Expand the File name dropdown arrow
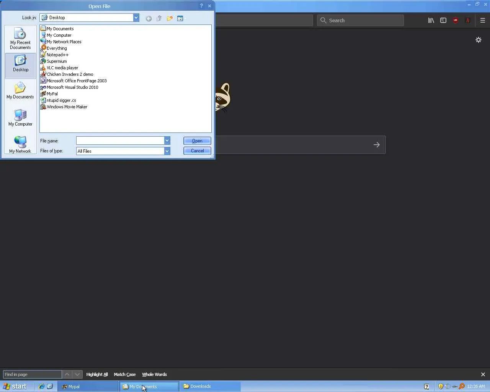The width and height of the screenshot is (490, 392). [x=167, y=141]
